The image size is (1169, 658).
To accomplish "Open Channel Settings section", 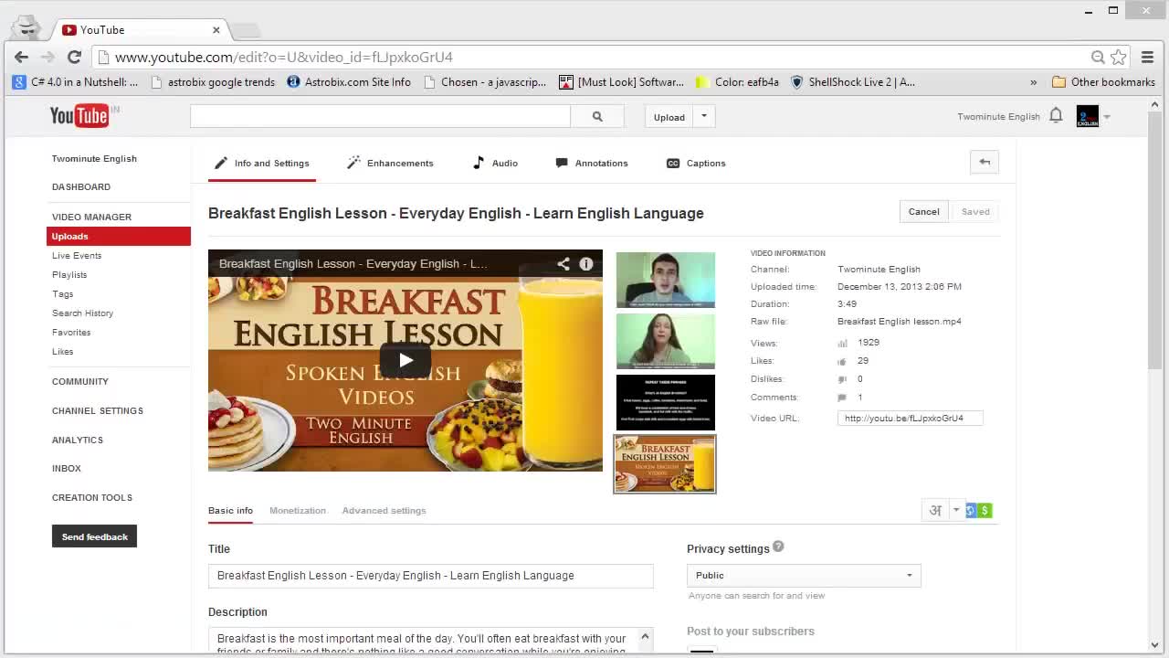I will pyautogui.click(x=98, y=411).
